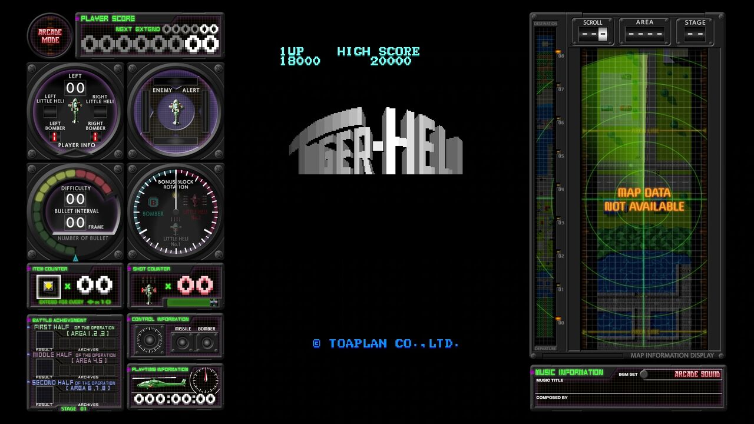
Task: Click the Number of Bullet label
Action: tap(83, 238)
